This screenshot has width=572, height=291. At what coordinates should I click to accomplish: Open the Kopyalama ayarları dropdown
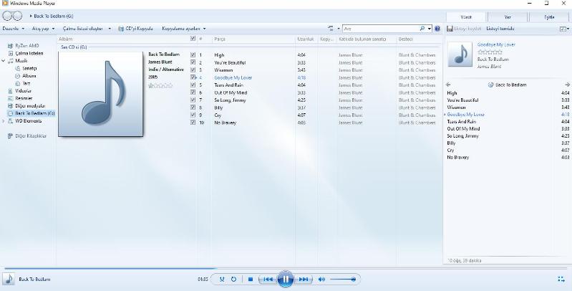pyautogui.click(x=180, y=29)
